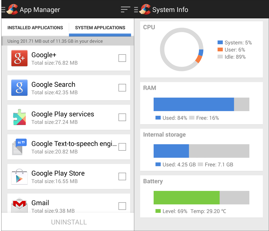
Task: Click the 'Using 201.71 MB out of 11.35 GB' text
Action: tap(55, 41)
